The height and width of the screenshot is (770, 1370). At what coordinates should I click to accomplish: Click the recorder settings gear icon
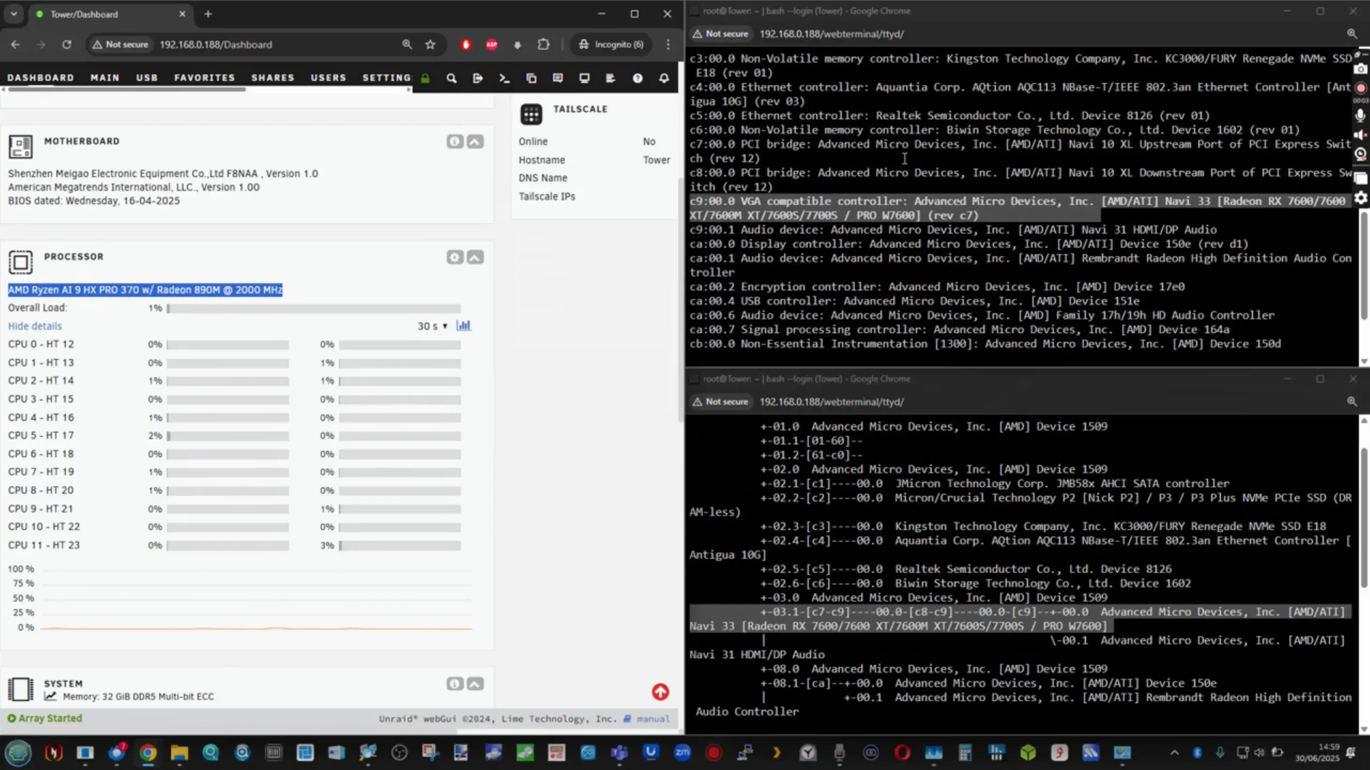[x=1361, y=198]
